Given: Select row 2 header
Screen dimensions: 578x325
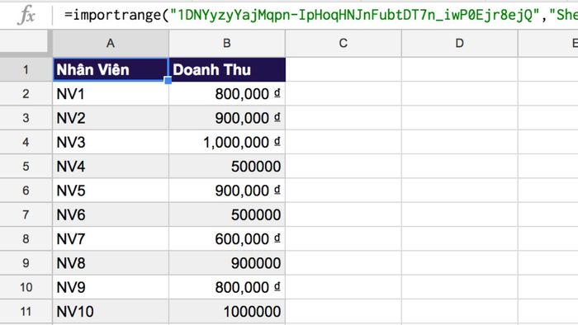Looking at the screenshot, I should coord(26,93).
